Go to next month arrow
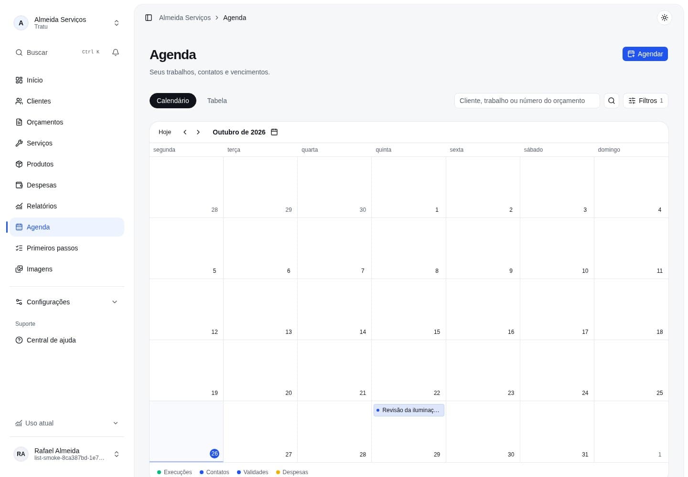 click(198, 132)
